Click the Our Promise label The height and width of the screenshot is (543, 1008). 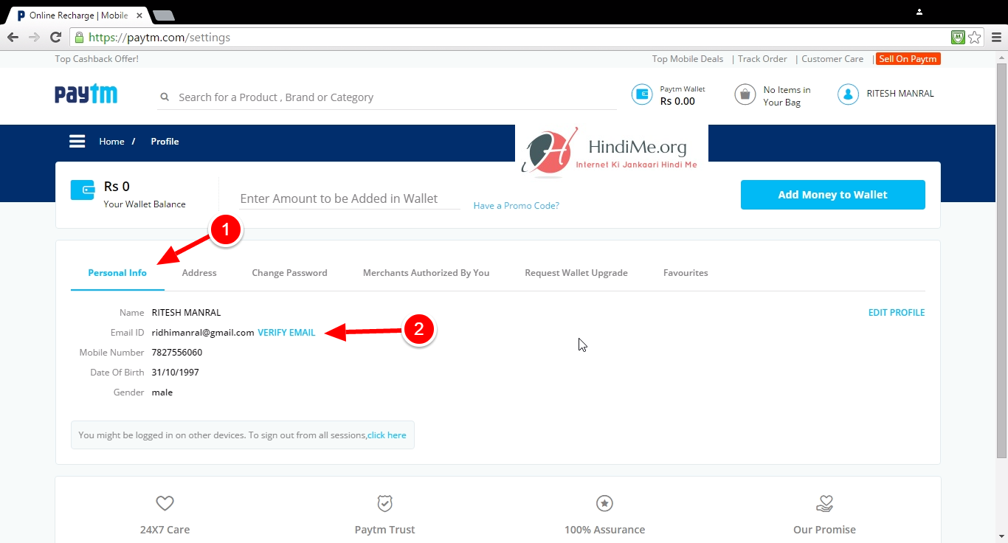(824, 530)
